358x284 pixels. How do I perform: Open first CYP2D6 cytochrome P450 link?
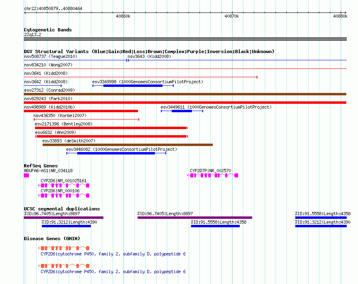(x=113, y=254)
